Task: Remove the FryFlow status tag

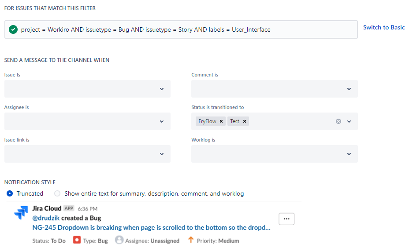Action: (x=221, y=121)
